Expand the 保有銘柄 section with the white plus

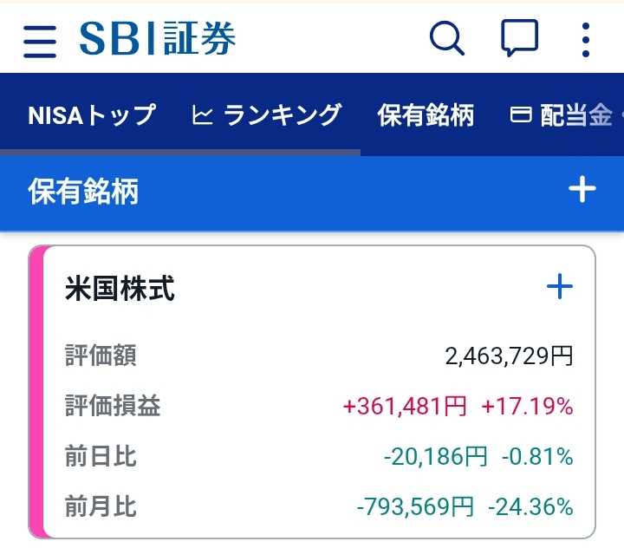pos(582,189)
